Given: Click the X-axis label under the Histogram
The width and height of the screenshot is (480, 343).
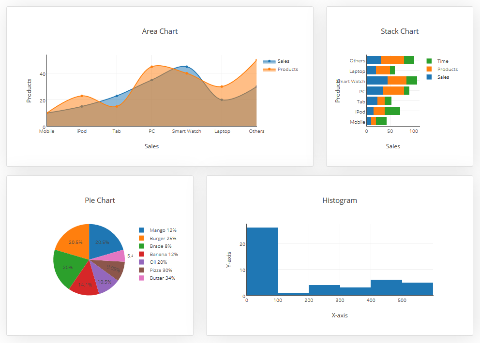Looking at the screenshot, I should 340,315.
